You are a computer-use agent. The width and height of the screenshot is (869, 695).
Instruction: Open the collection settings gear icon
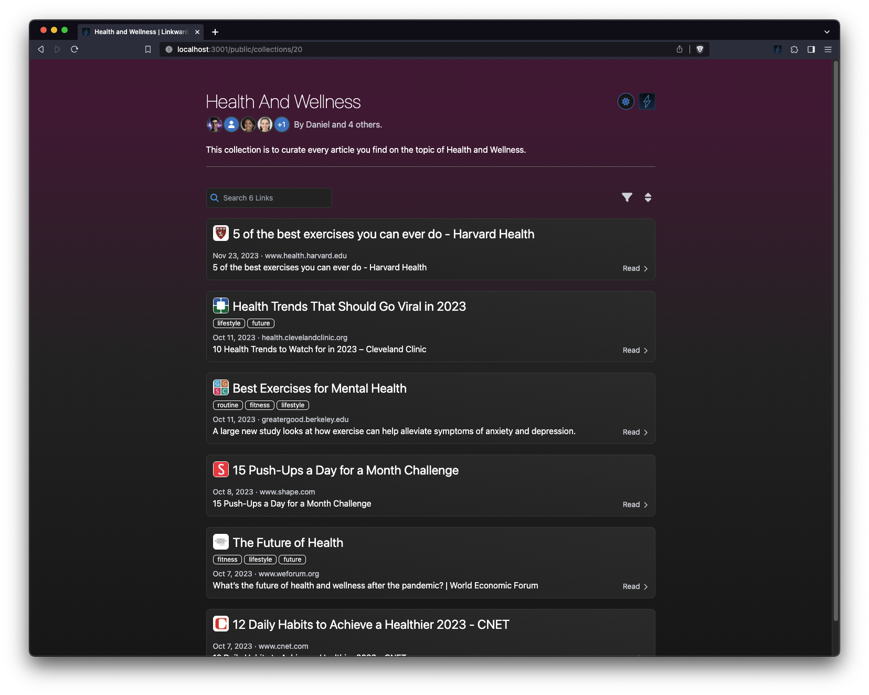(626, 101)
